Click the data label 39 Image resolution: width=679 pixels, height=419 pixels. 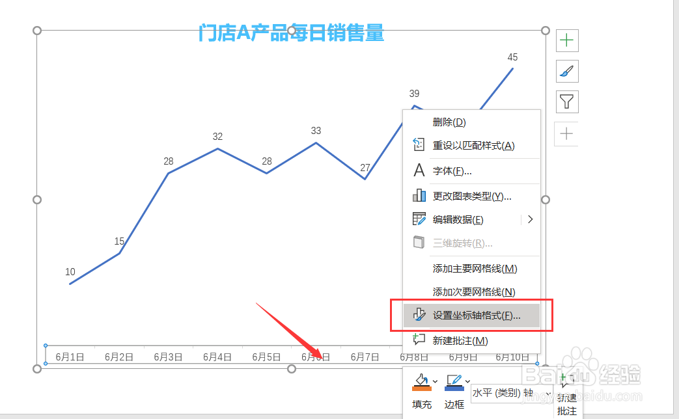[414, 94]
